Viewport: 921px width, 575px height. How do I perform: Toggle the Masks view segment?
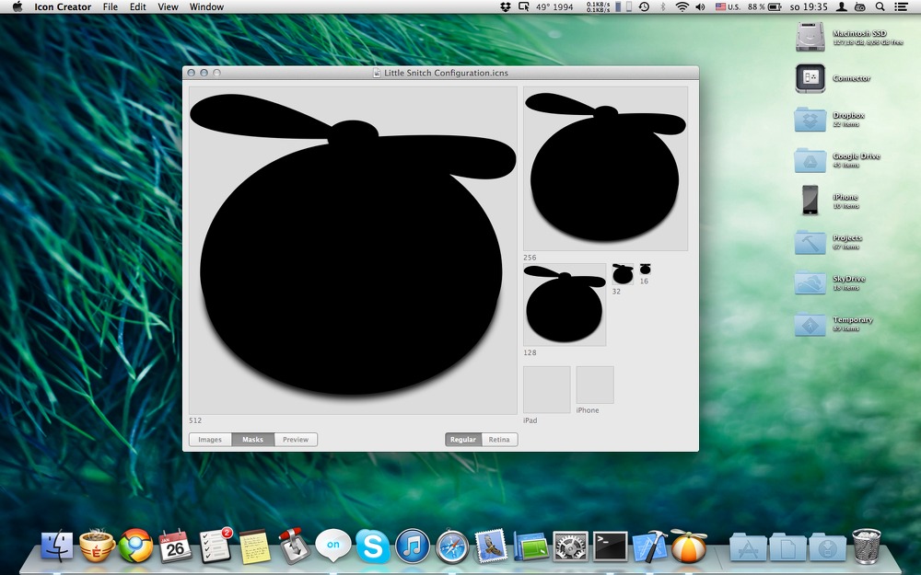coord(253,440)
